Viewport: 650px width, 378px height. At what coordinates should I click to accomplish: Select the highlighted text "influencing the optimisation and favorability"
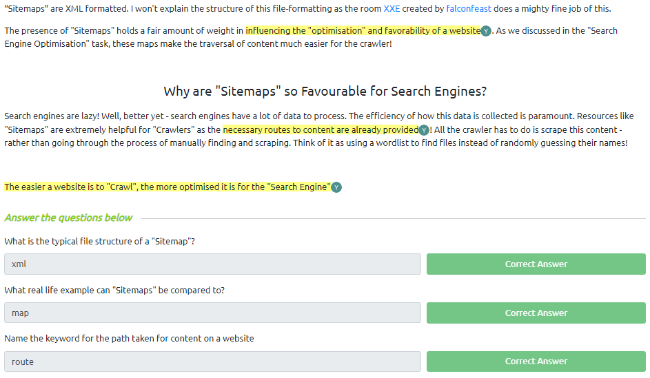(362, 31)
